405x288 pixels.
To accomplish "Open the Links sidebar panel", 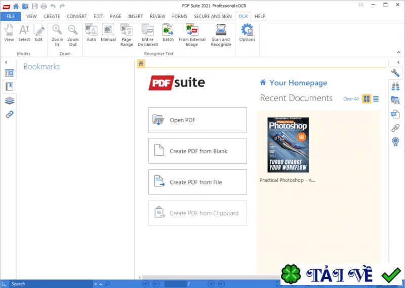I will click(10, 114).
